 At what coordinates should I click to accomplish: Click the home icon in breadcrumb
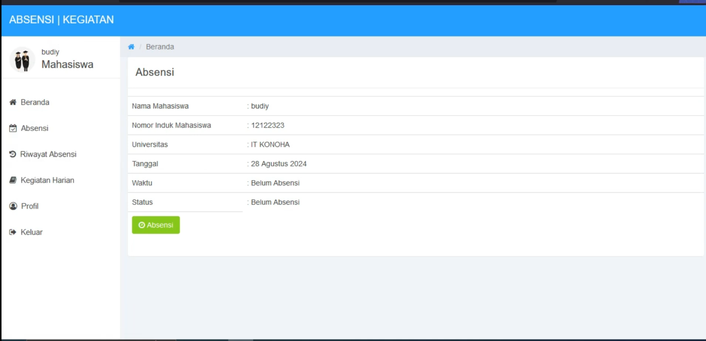[x=131, y=47]
